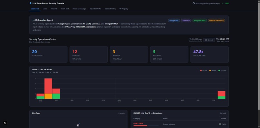The height and width of the screenshot is (128, 260).
Task: Click the circular N badge icon
Action: (x=5, y=123)
